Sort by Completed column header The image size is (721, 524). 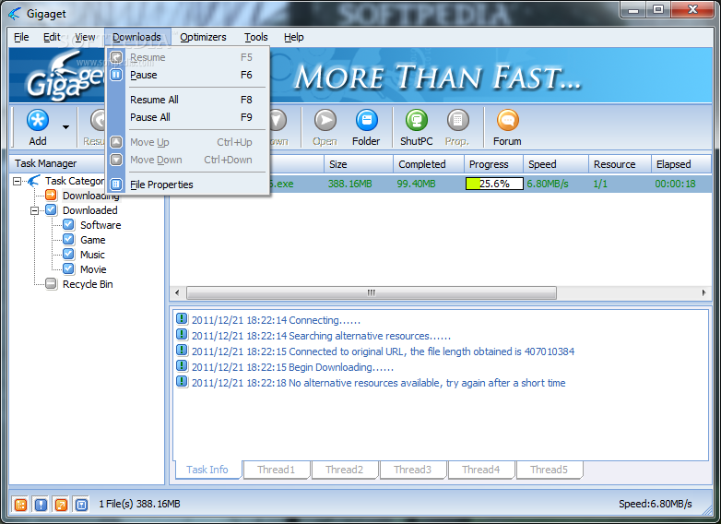pyautogui.click(x=429, y=164)
